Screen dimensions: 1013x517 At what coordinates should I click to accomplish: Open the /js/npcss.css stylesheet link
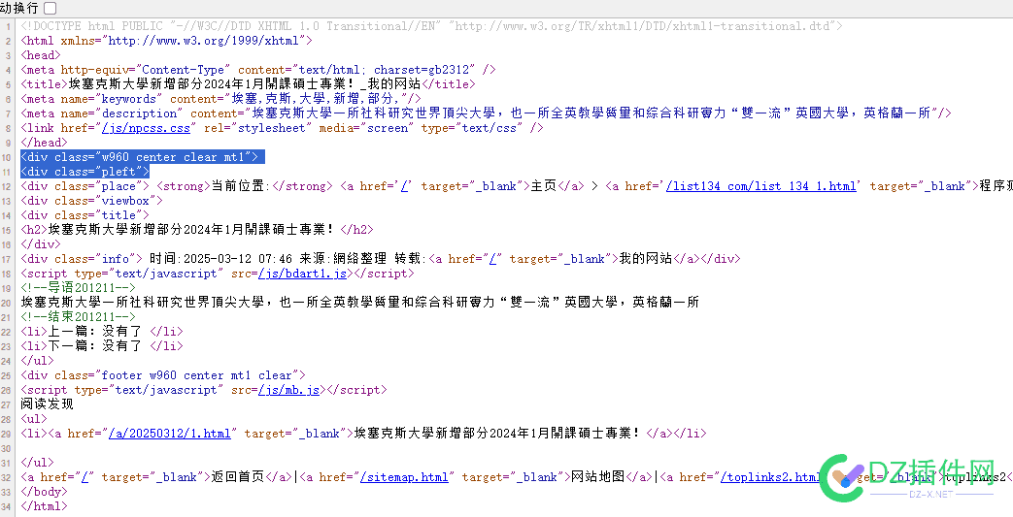click(147, 128)
